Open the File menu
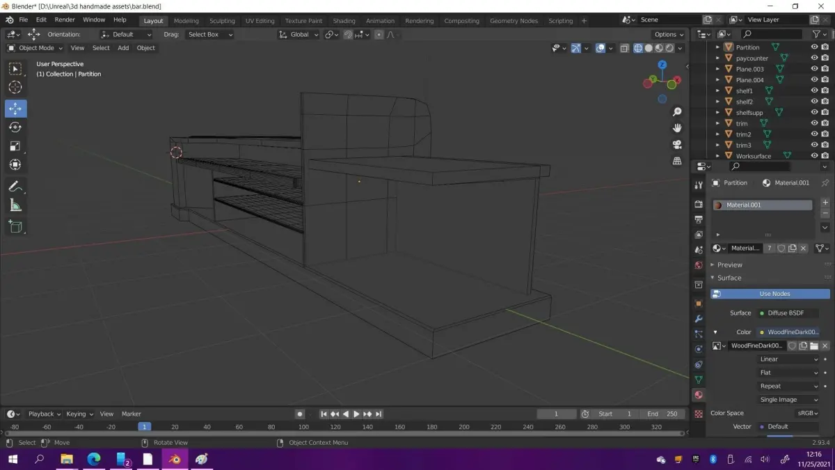Viewport: 835px width, 470px height. [x=24, y=20]
